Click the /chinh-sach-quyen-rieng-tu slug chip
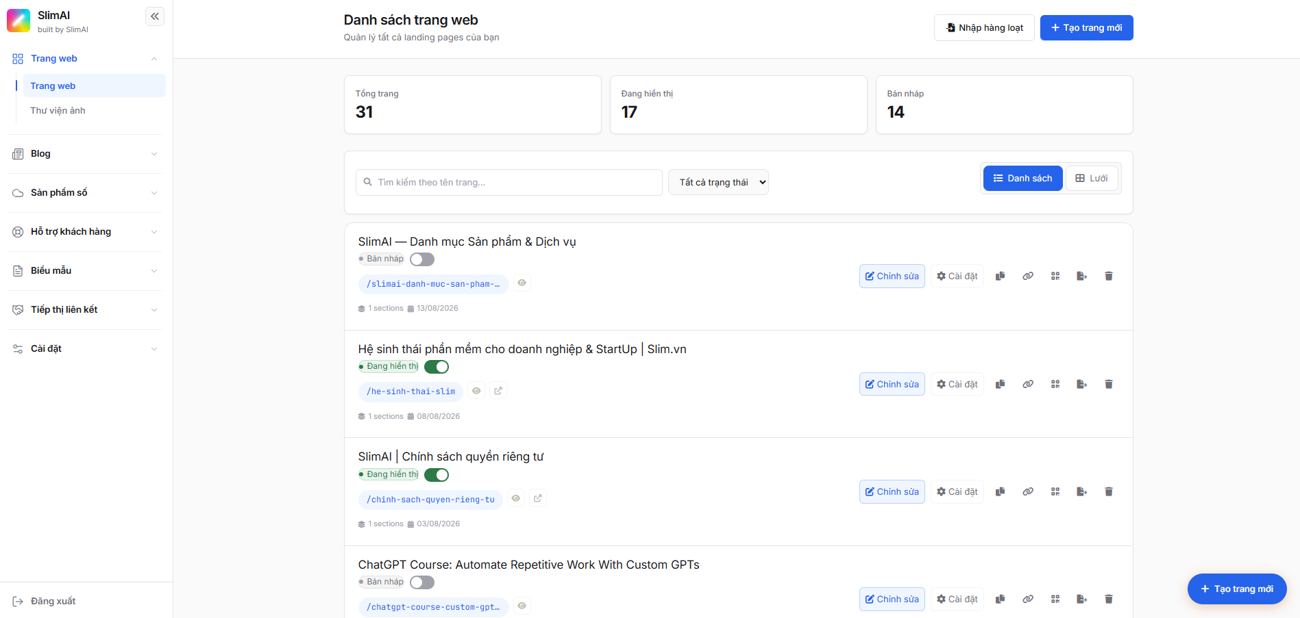1300x618 pixels. coord(430,499)
